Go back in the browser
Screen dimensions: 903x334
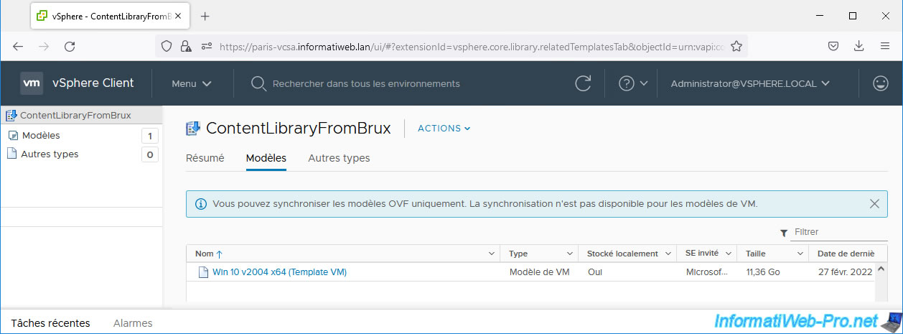click(18, 46)
